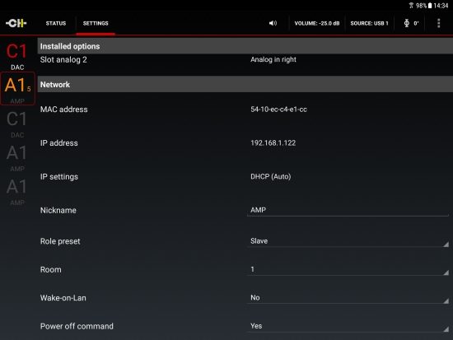The height and width of the screenshot is (340, 453).
Task: Open the Room dropdown
Action: [x=348, y=269]
